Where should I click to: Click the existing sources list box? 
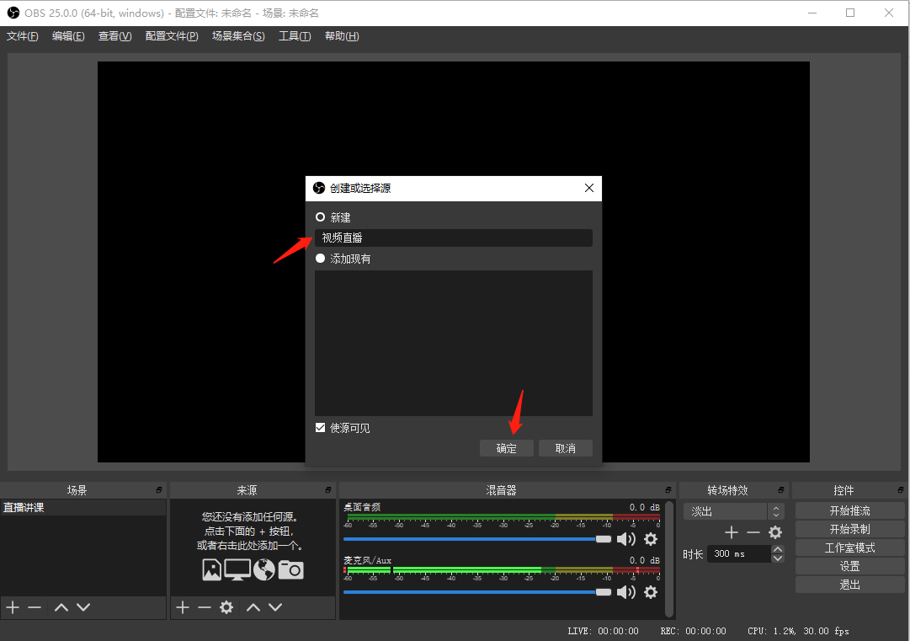coord(453,343)
